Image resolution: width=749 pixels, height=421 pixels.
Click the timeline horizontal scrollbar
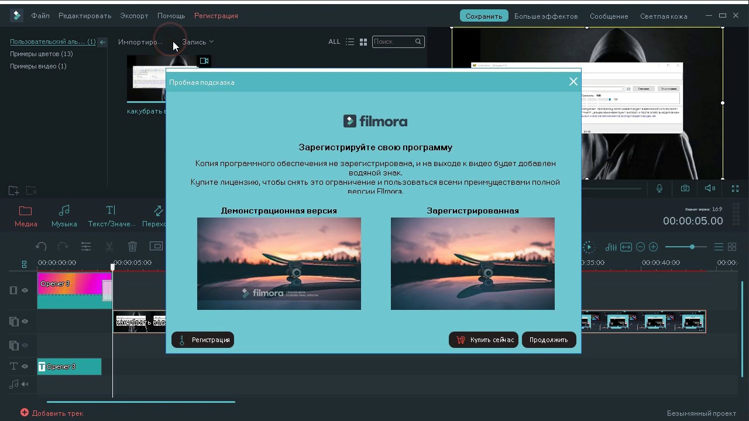click(x=140, y=402)
